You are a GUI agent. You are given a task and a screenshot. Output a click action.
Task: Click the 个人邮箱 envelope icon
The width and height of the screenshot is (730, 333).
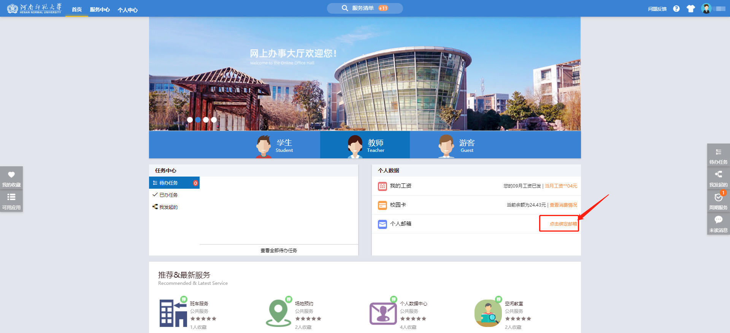click(x=382, y=224)
